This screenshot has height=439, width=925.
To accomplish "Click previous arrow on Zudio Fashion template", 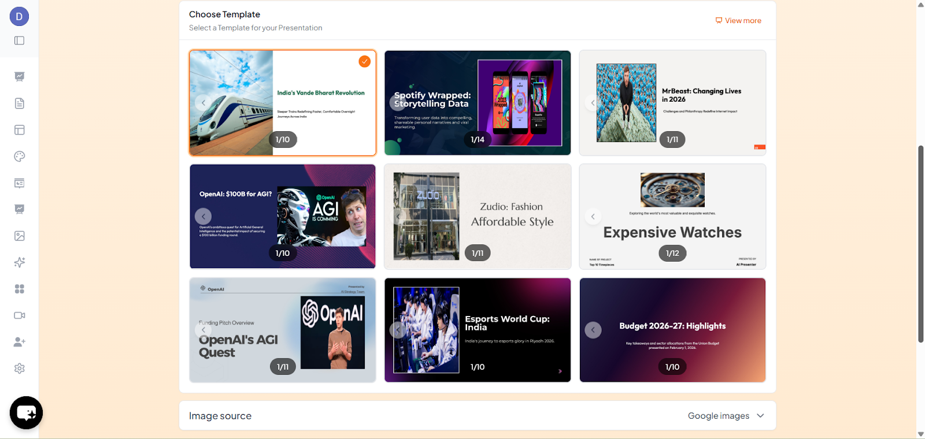I will (x=398, y=217).
